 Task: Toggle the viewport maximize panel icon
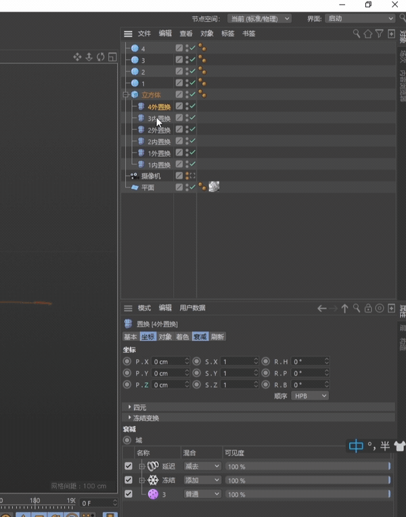pos(112,57)
